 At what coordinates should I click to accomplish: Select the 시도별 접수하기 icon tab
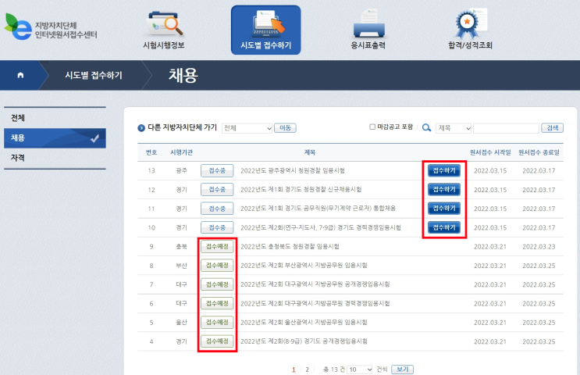click(266, 30)
